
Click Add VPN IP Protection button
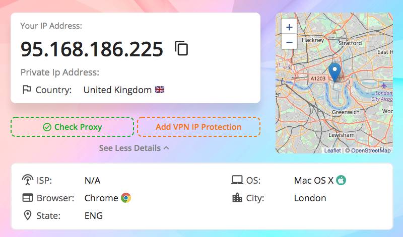(x=198, y=127)
